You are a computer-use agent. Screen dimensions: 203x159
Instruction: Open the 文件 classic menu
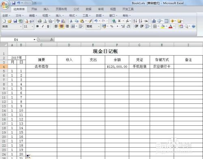pyautogui.click(x=19, y=15)
